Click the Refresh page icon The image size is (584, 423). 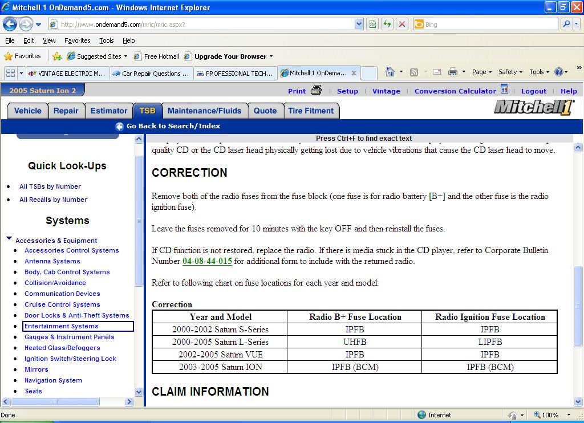click(x=387, y=25)
